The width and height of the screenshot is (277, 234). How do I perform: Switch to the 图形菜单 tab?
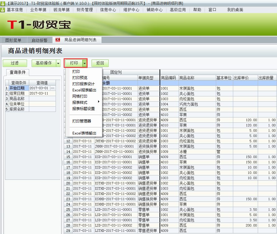coord(13,40)
